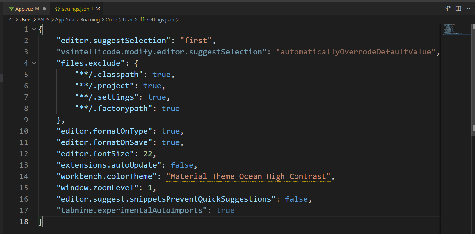475x234 pixels.
Task: Select the C: breadcrumb segment
Action: pyautogui.click(x=11, y=19)
